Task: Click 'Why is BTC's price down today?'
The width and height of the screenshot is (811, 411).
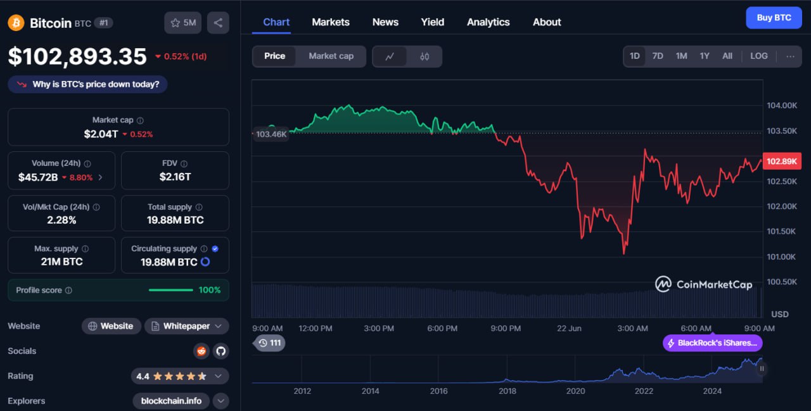Action: tap(87, 84)
